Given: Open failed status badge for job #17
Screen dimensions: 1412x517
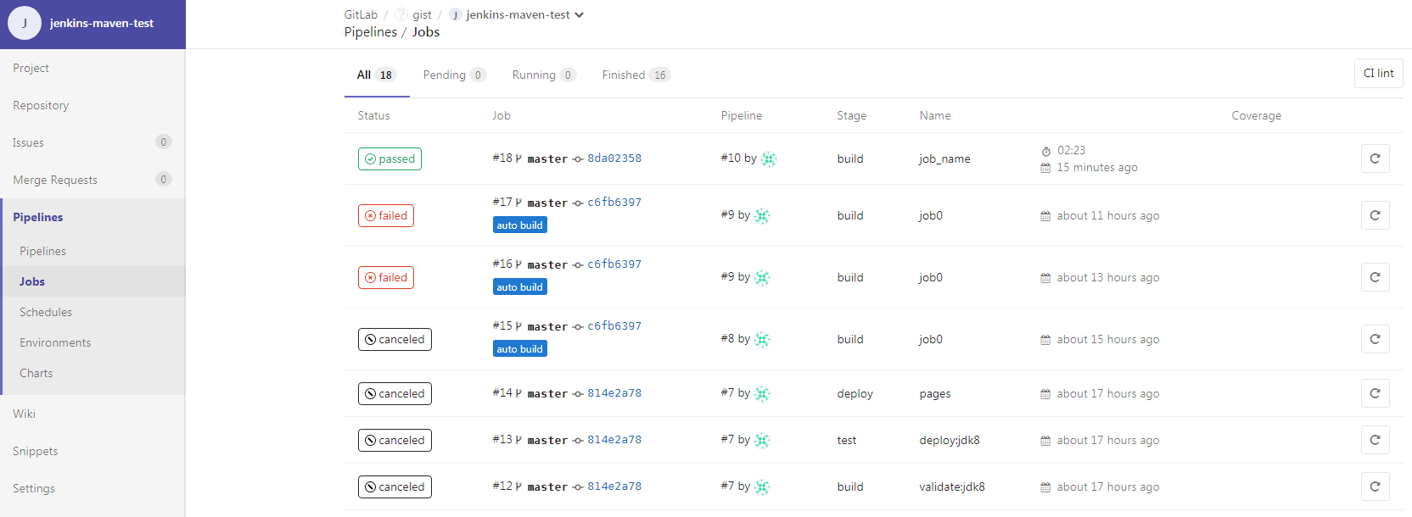Looking at the screenshot, I should tap(386, 215).
